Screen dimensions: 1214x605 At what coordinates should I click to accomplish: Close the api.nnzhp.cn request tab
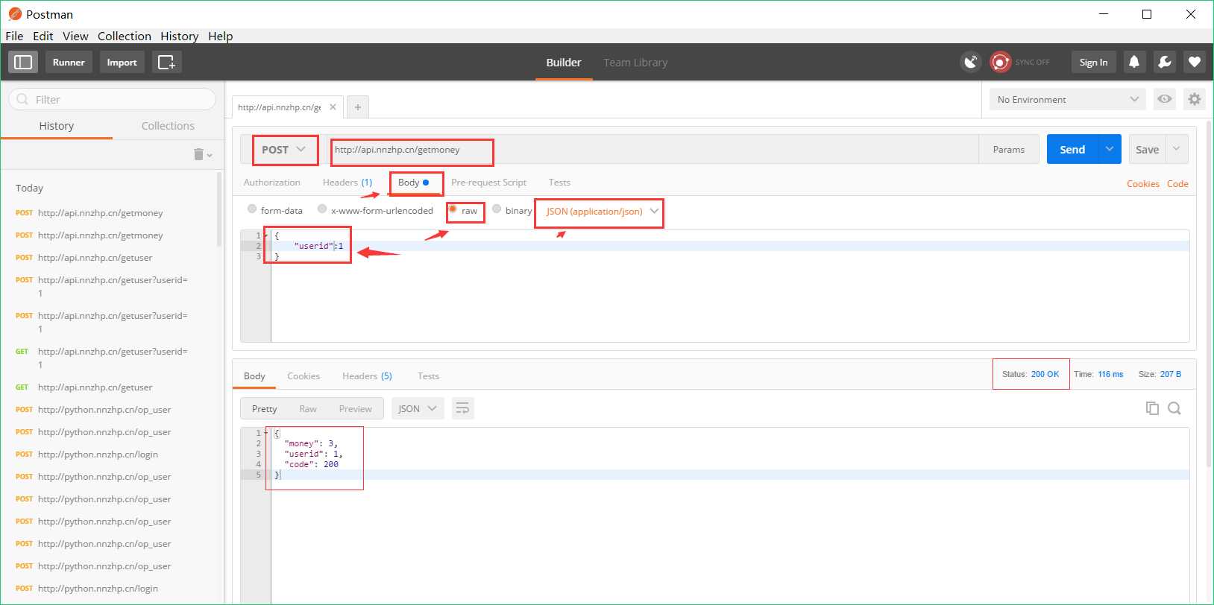coord(333,107)
